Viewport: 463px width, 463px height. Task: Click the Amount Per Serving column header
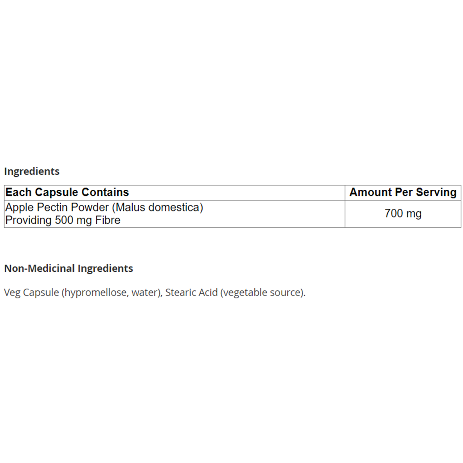(x=403, y=192)
